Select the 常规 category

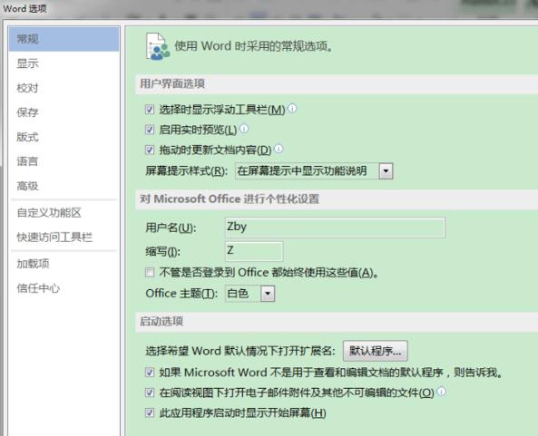pos(64,39)
